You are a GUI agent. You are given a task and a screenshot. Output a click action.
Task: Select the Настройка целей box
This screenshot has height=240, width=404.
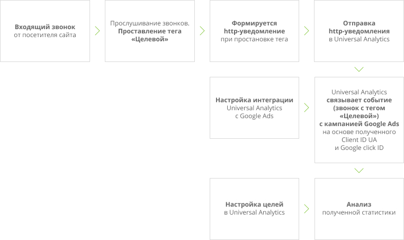coord(254,209)
